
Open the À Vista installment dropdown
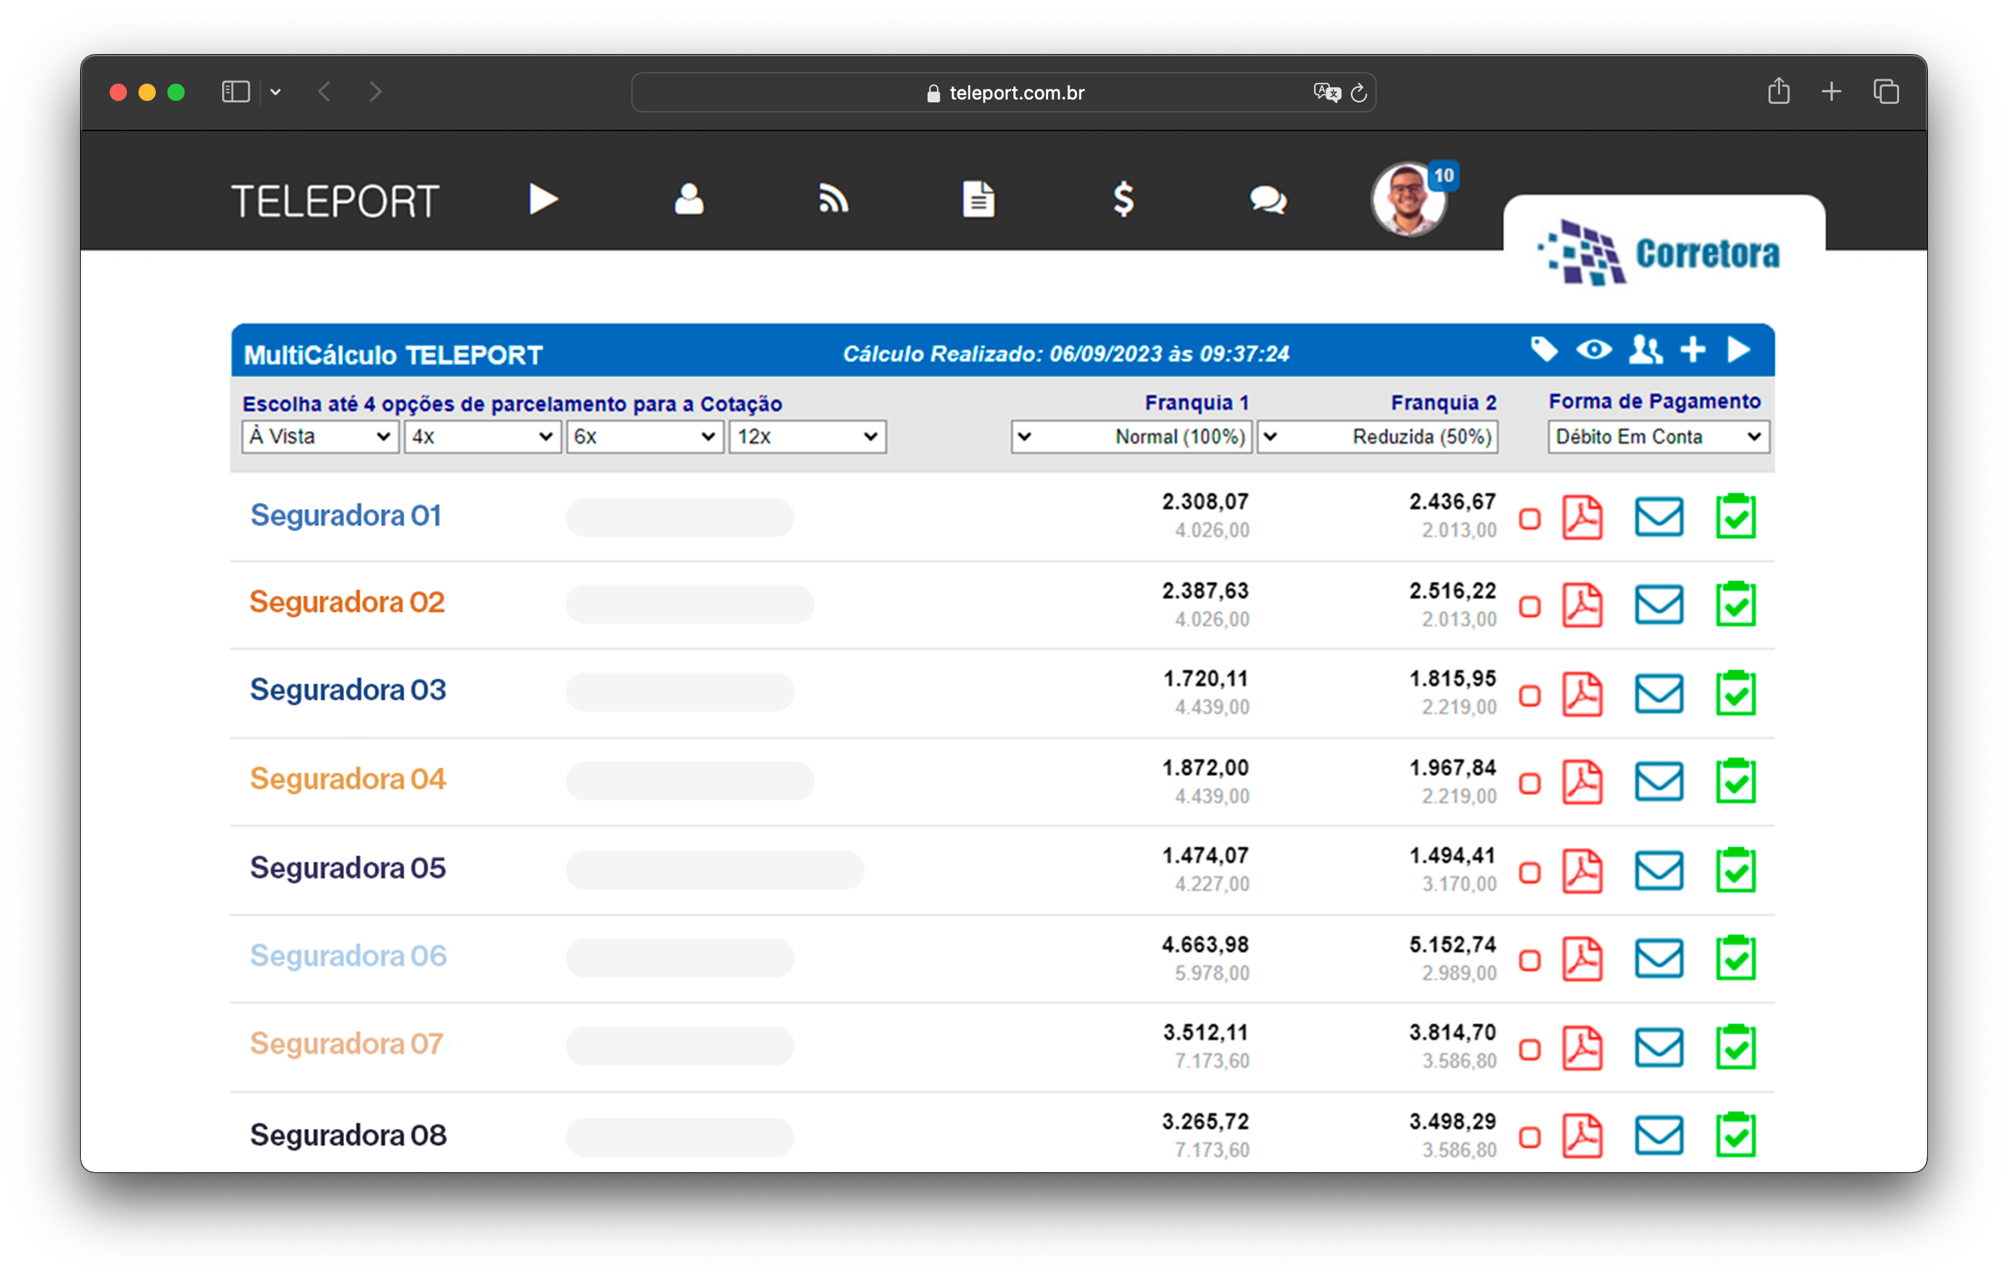320,436
